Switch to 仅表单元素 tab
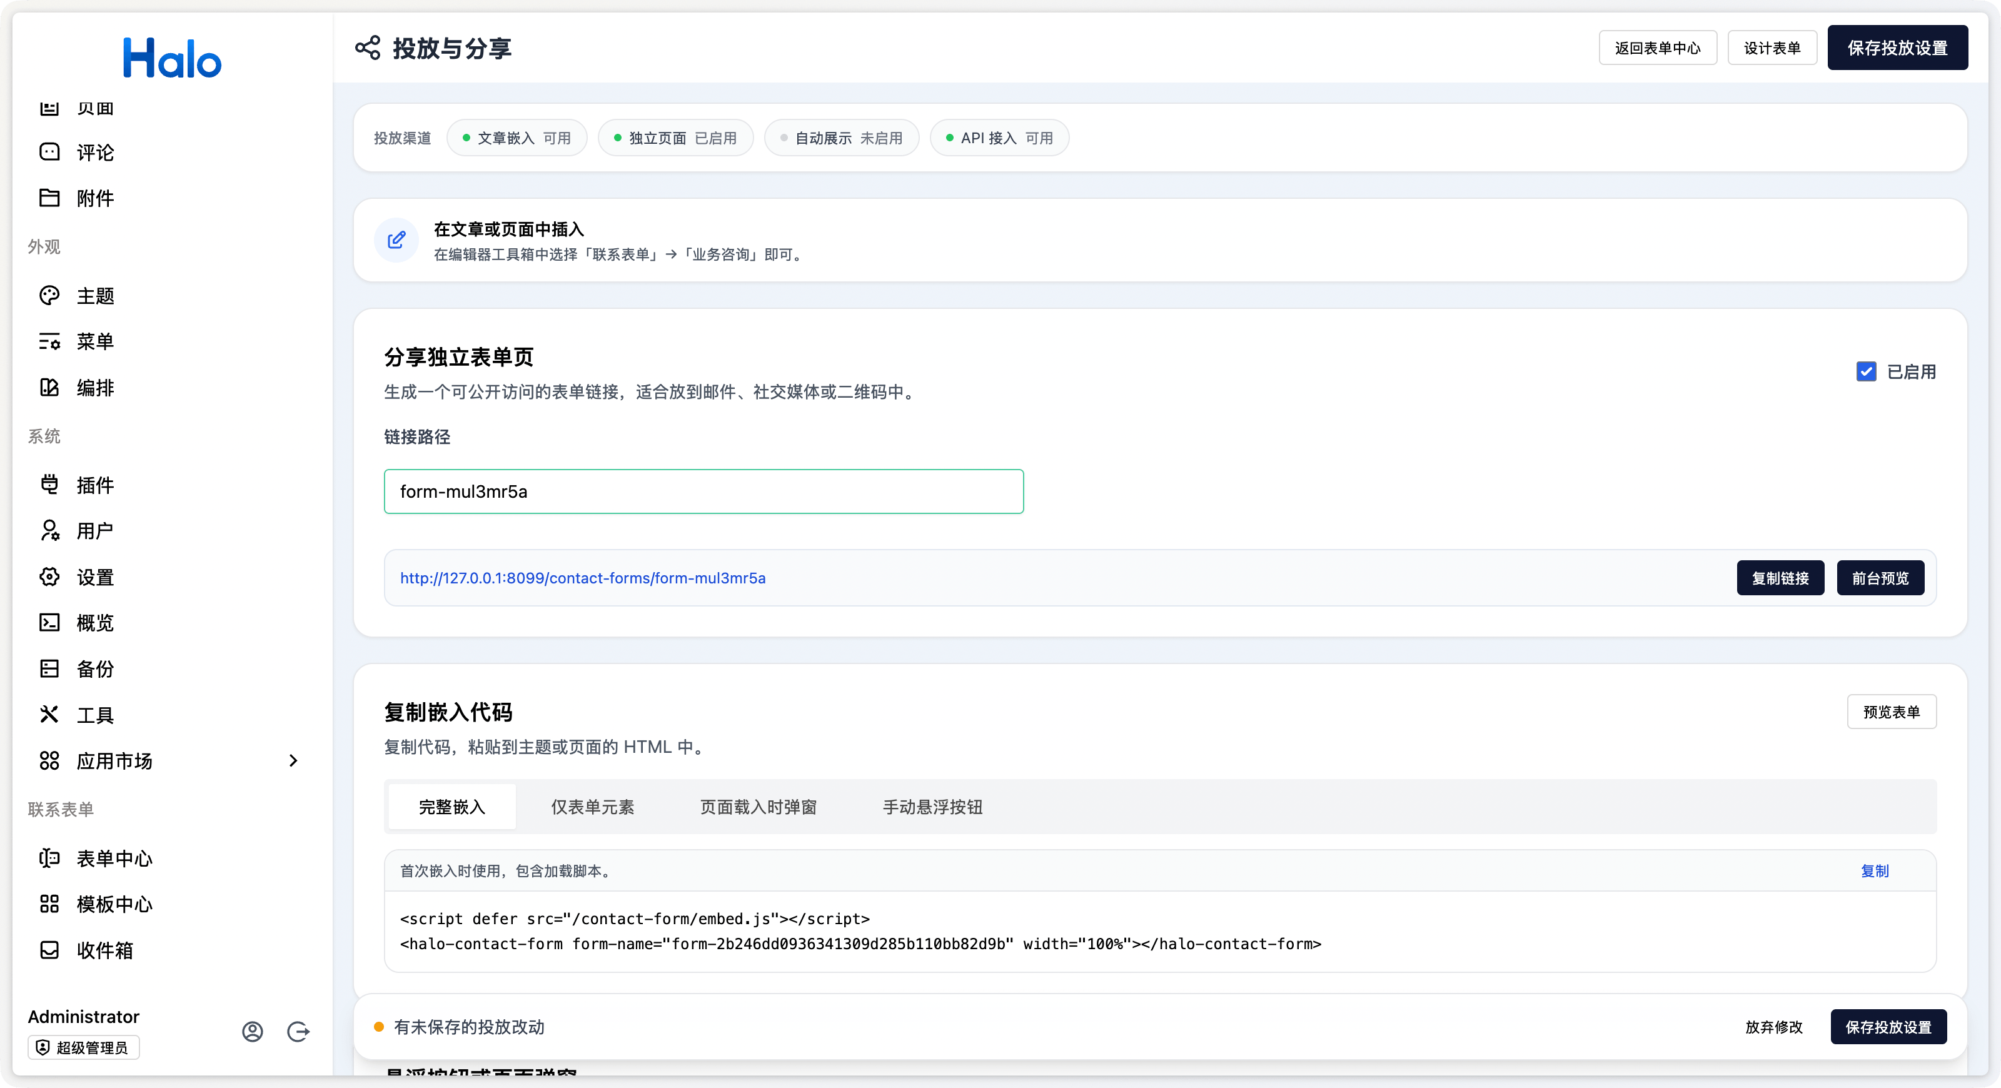This screenshot has width=2001, height=1088. point(593,807)
